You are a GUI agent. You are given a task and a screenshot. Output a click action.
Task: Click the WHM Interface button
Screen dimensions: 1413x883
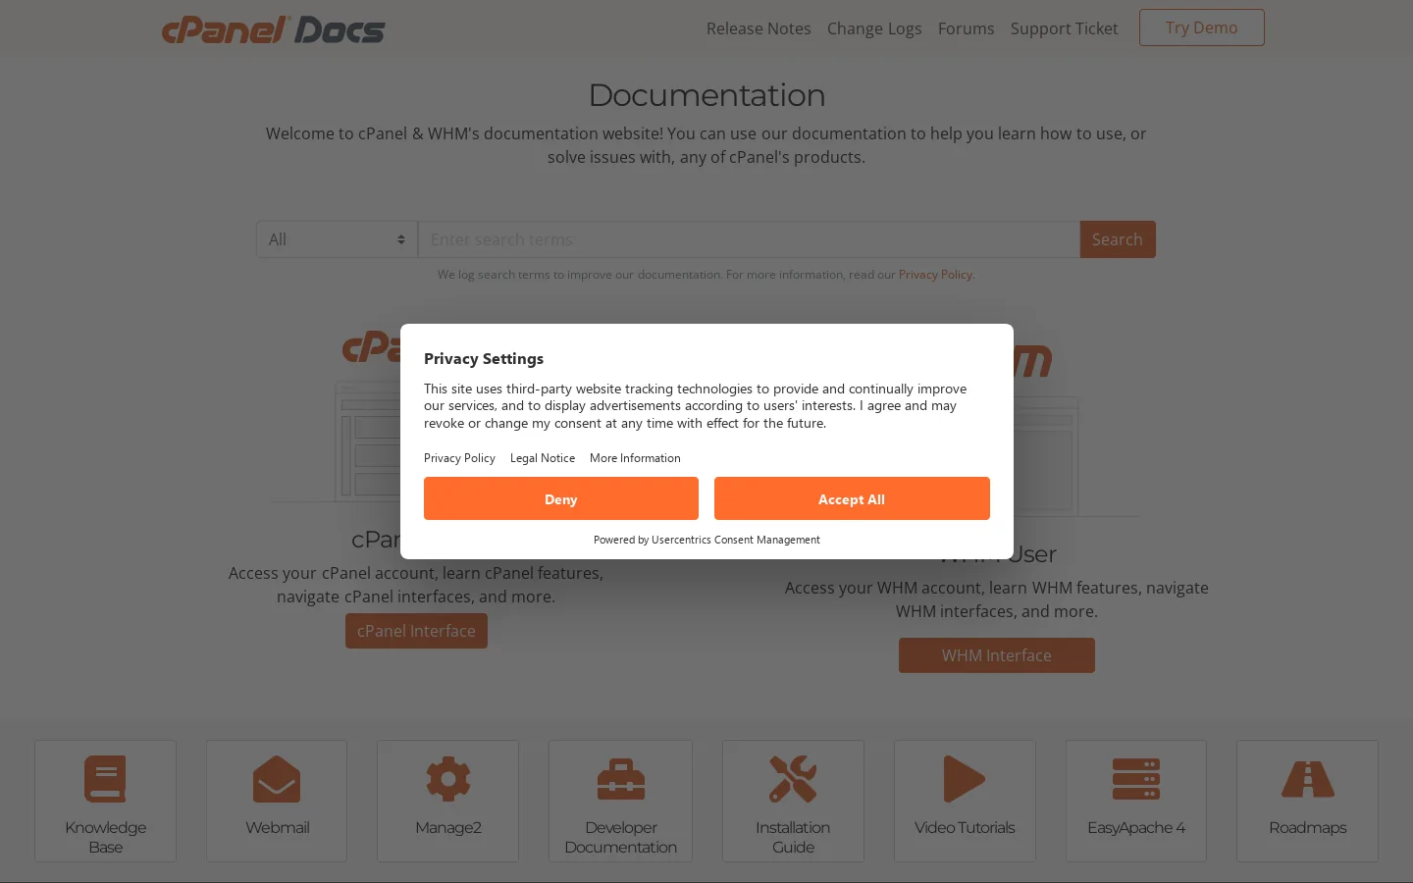[997, 655]
